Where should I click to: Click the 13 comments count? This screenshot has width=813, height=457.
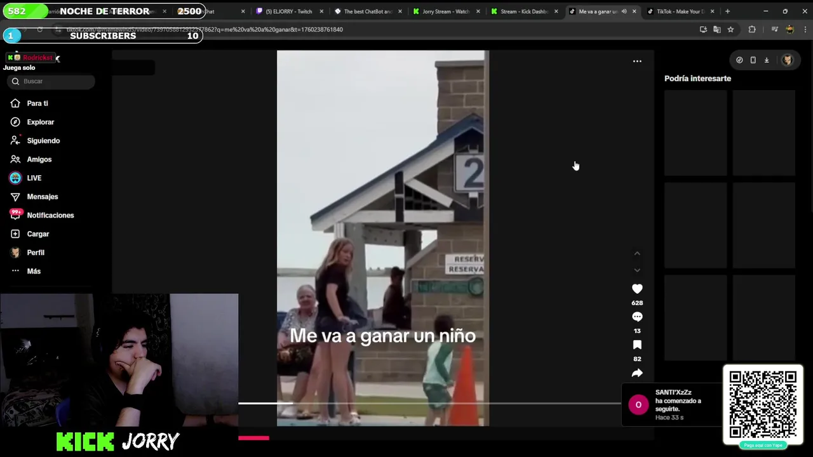pyautogui.click(x=637, y=331)
